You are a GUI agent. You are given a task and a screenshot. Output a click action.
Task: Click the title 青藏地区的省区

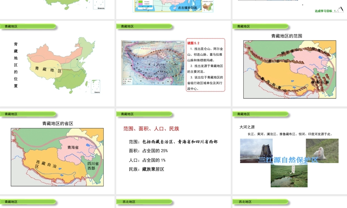coord(58,123)
